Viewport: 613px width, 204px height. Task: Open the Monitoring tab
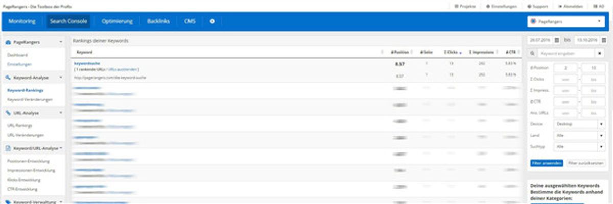[22, 21]
